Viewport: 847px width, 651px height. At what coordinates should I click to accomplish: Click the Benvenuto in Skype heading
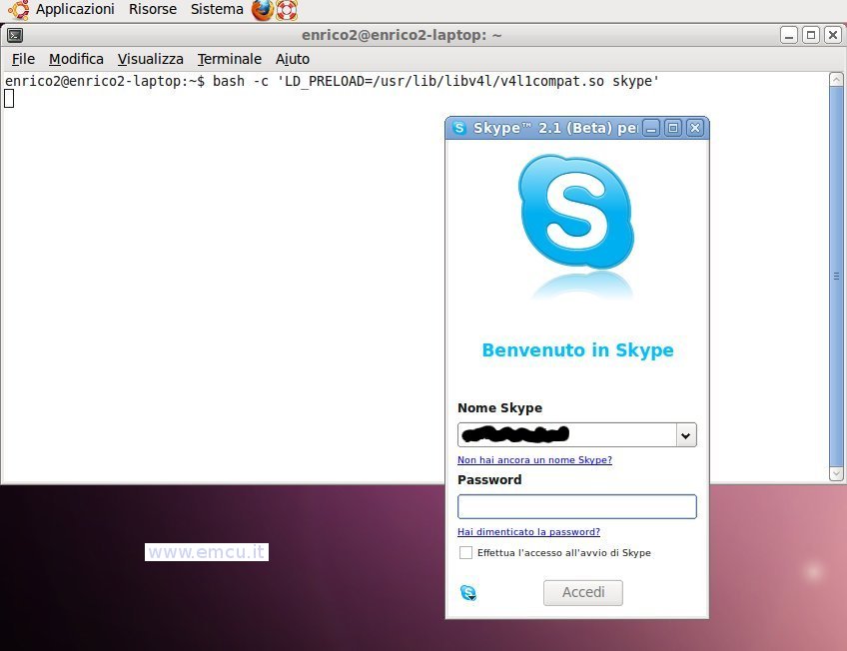(x=577, y=349)
